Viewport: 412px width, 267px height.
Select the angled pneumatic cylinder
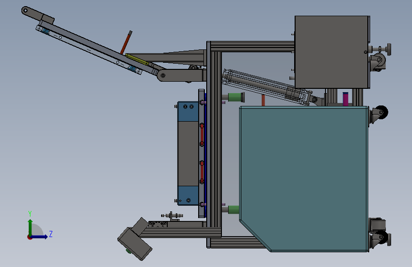[x=268, y=87]
